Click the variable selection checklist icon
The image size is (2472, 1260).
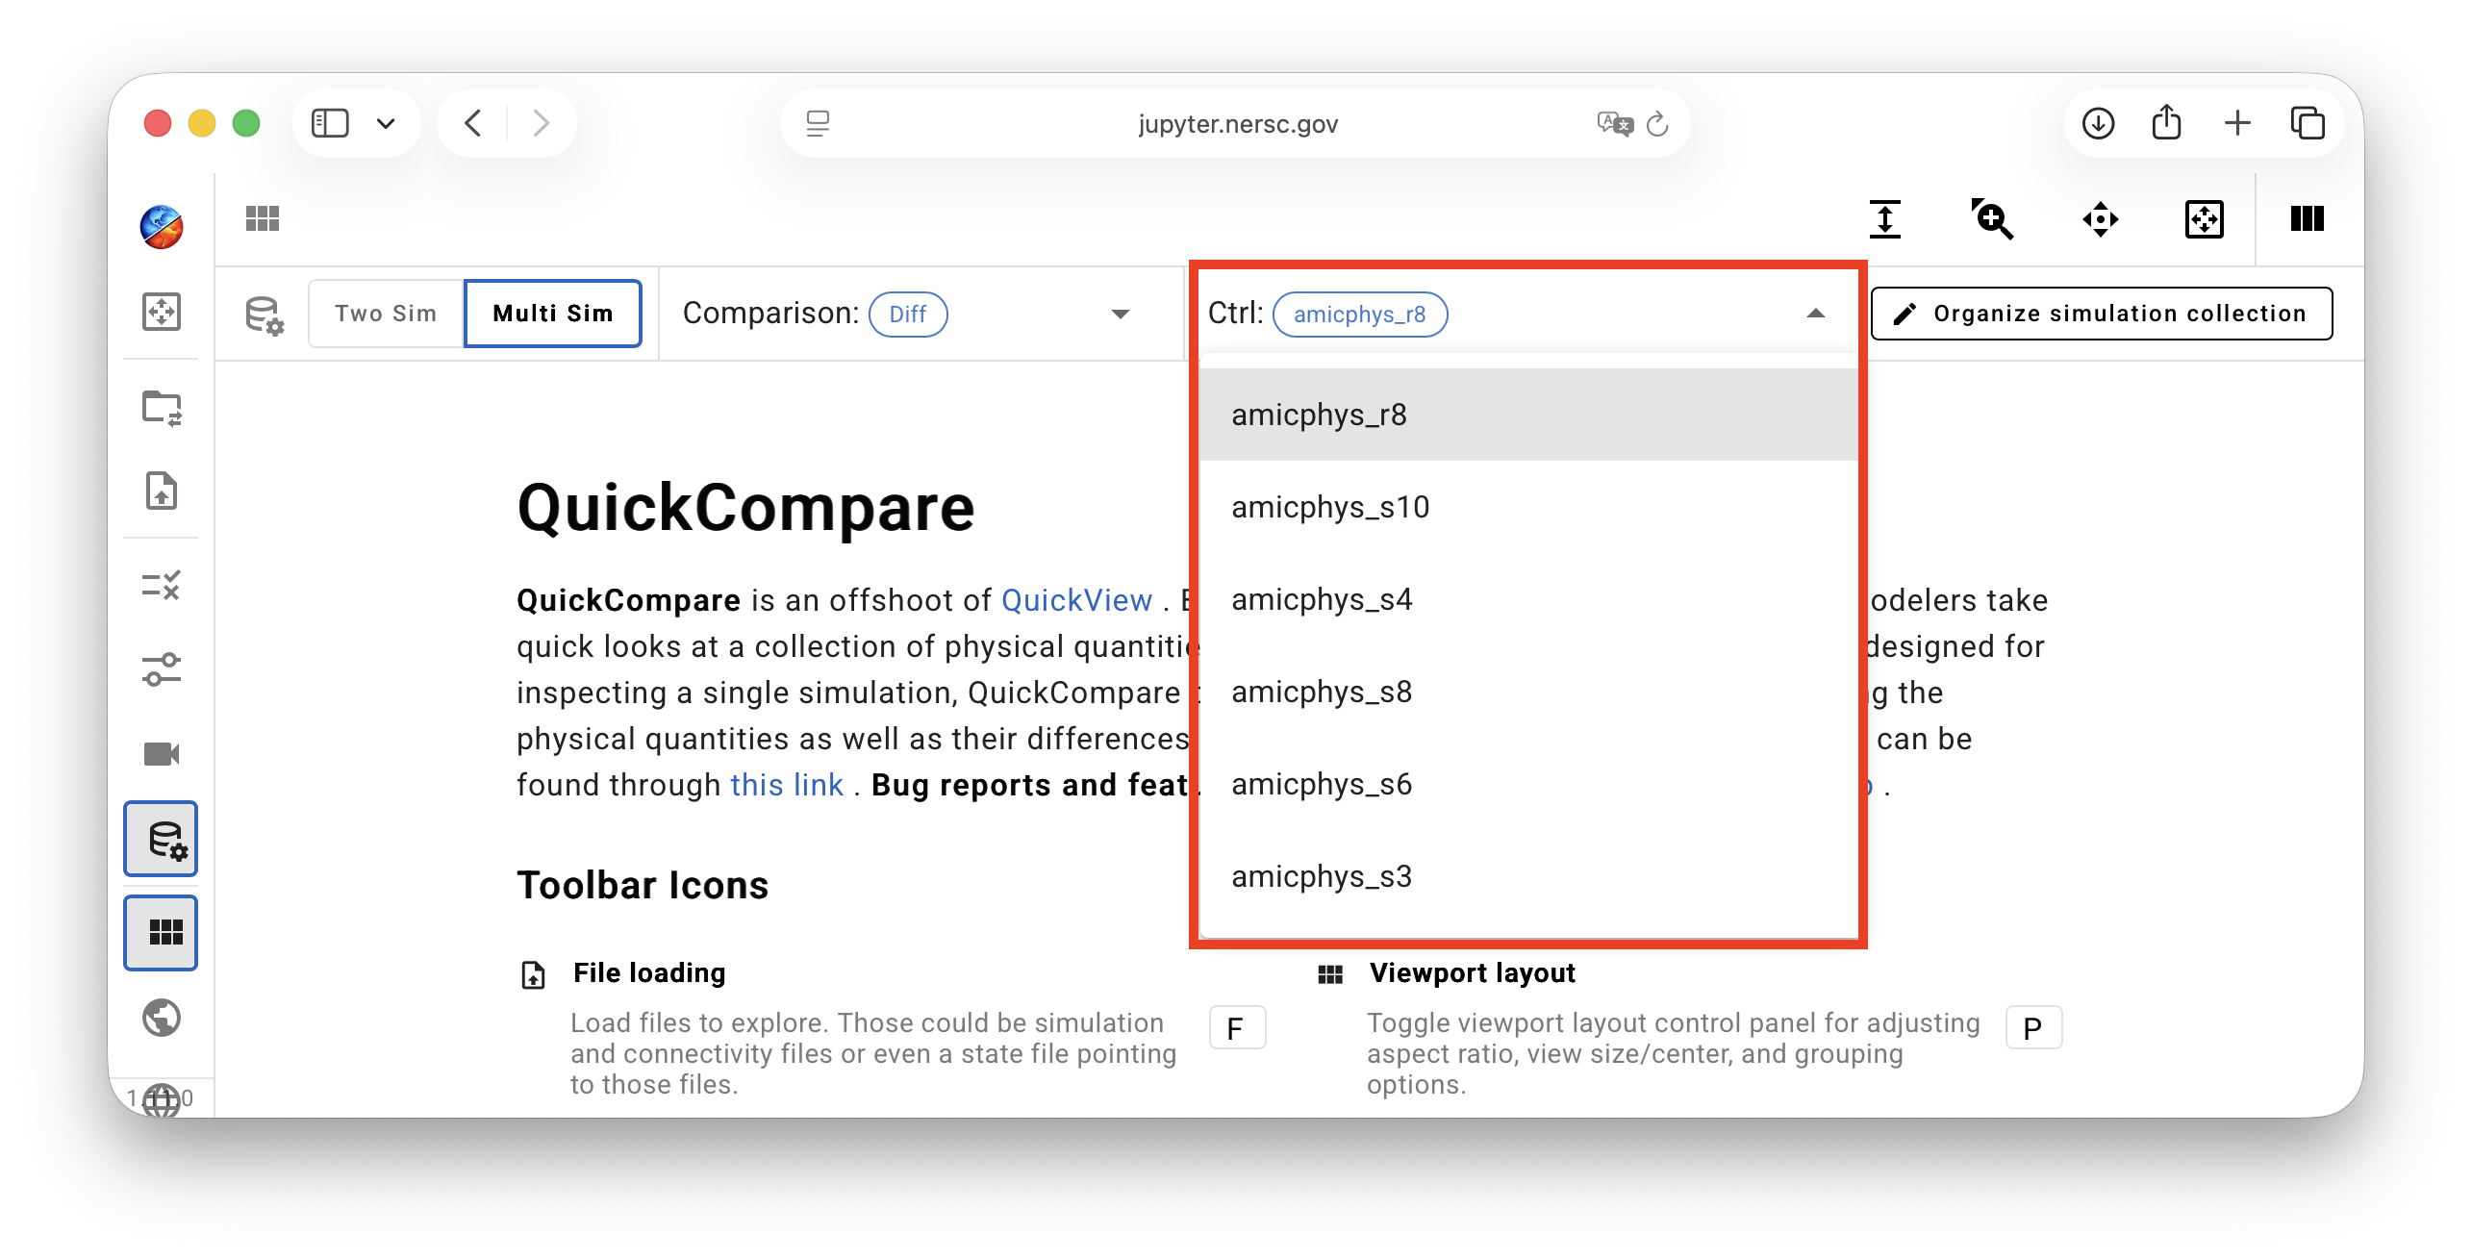[x=161, y=585]
